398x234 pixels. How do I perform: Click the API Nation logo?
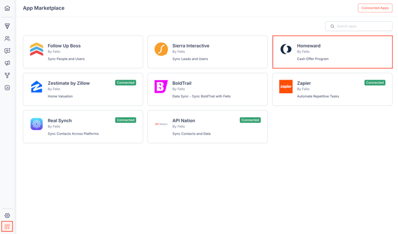[x=161, y=124]
